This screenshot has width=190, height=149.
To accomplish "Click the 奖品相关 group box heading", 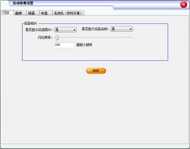I will (30, 24).
